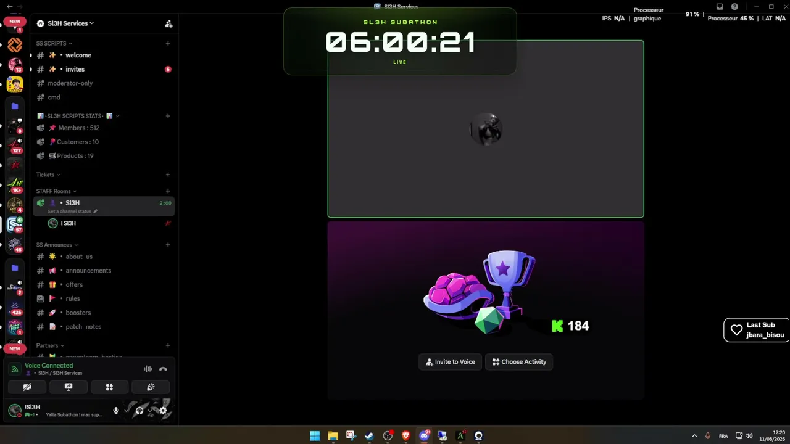The height and width of the screenshot is (444, 790).
Task: Collapse the Partners category
Action: click(50, 346)
